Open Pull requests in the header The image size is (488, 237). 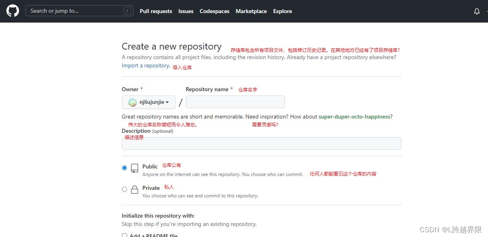(156, 11)
